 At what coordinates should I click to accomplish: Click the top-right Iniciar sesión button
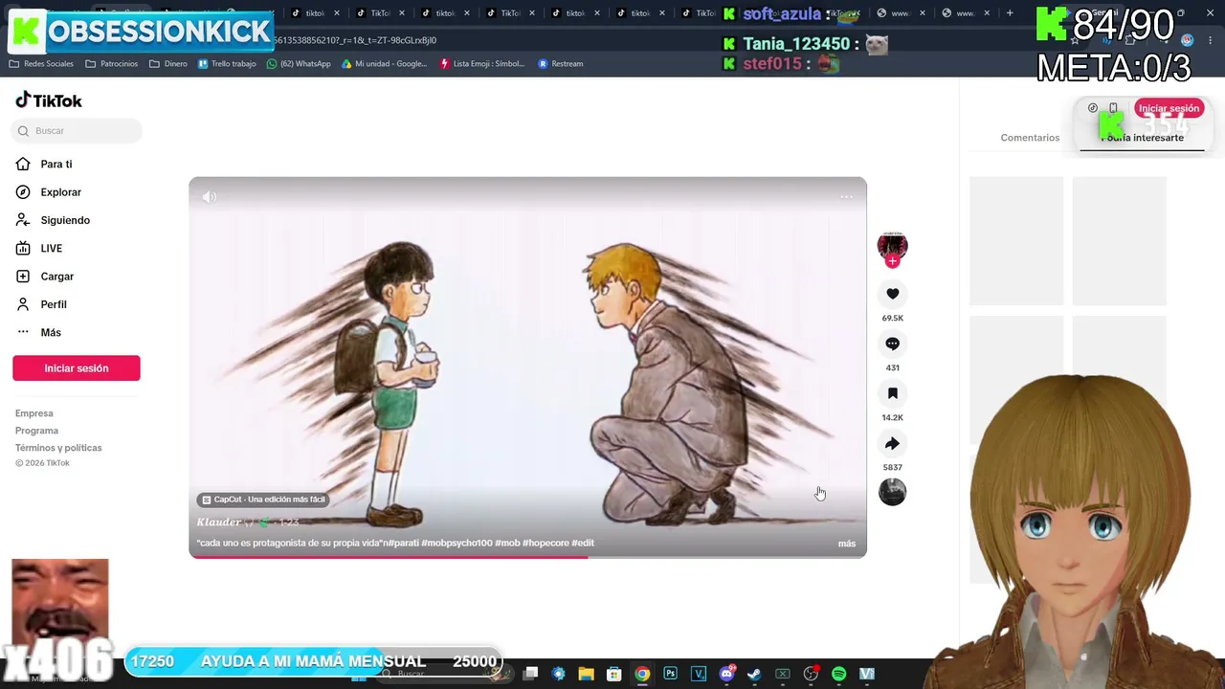pos(1169,108)
